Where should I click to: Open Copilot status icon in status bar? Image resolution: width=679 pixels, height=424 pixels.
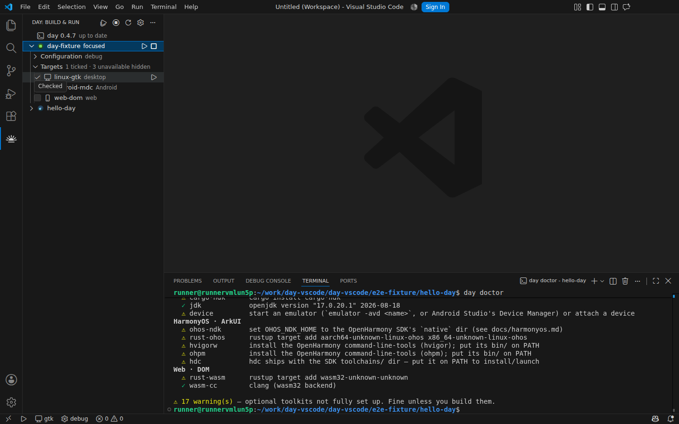(x=655, y=419)
